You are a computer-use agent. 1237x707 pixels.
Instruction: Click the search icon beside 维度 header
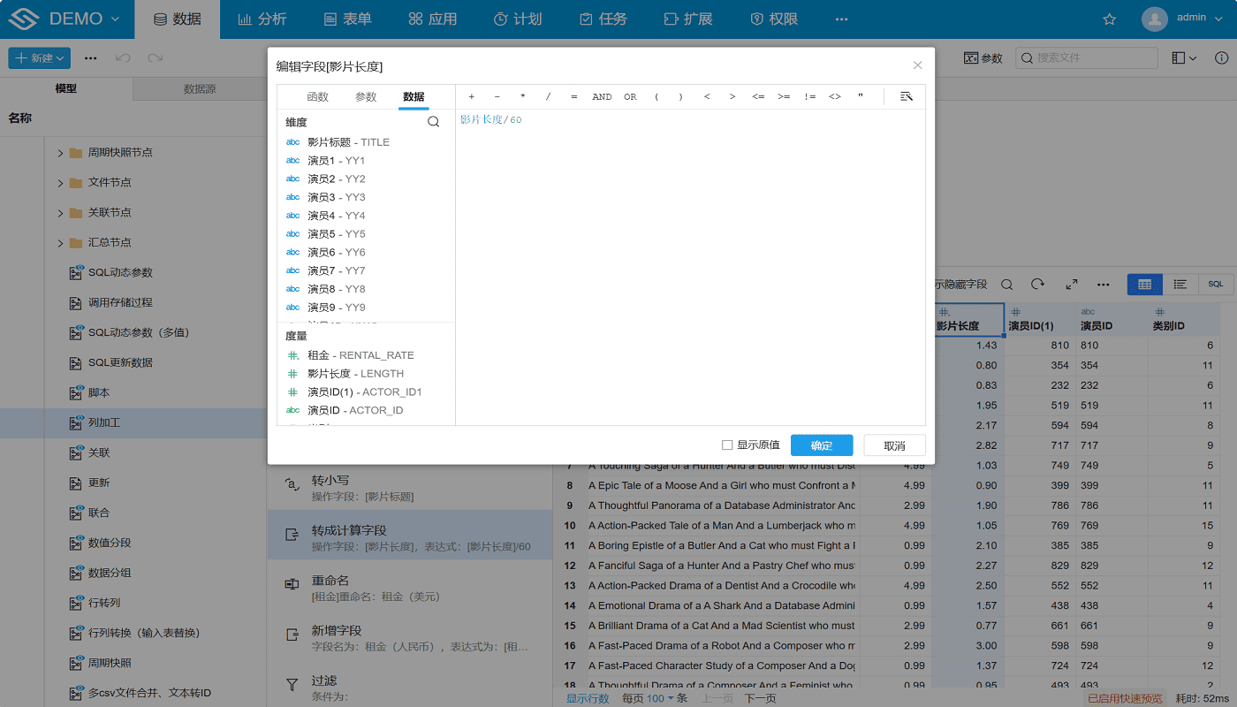(x=433, y=122)
